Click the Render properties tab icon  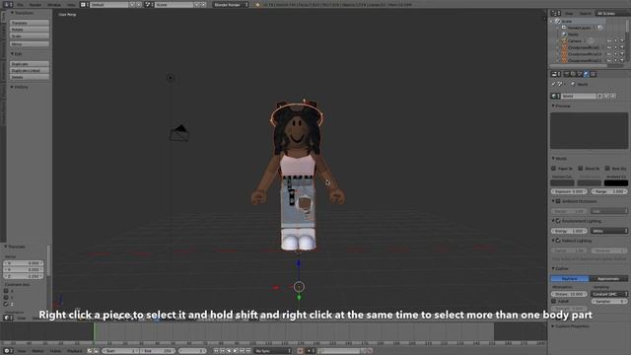tap(567, 74)
